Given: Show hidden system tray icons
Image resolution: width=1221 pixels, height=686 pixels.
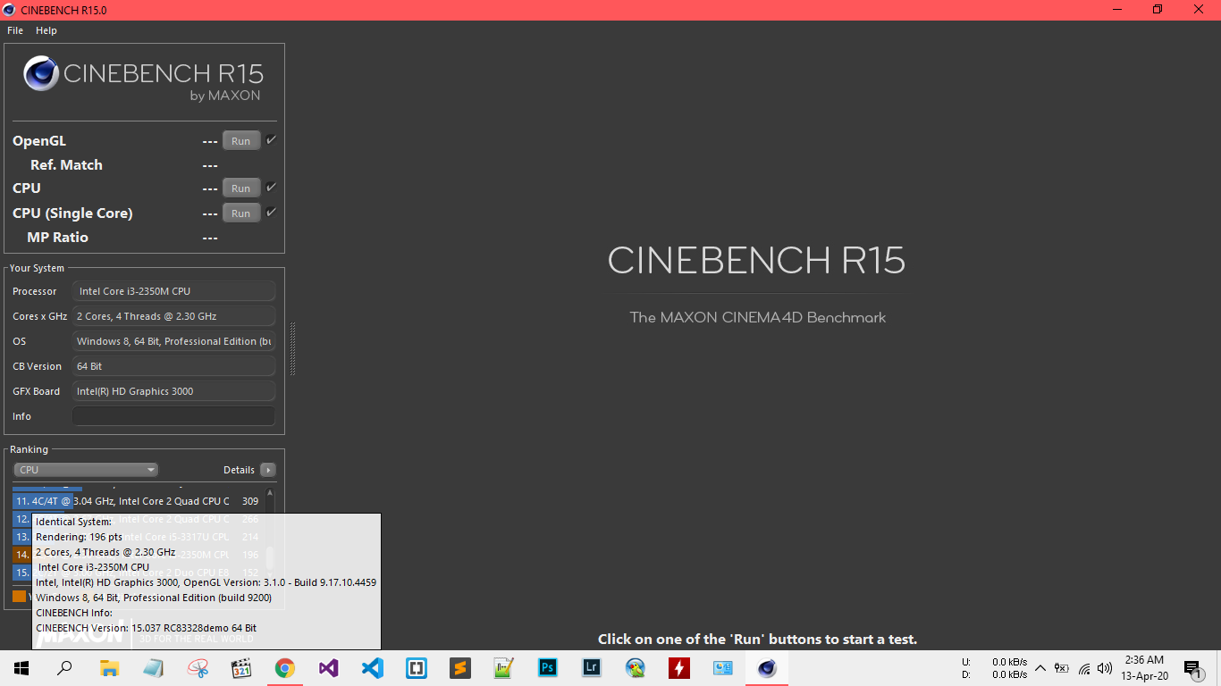Looking at the screenshot, I should click(1040, 668).
